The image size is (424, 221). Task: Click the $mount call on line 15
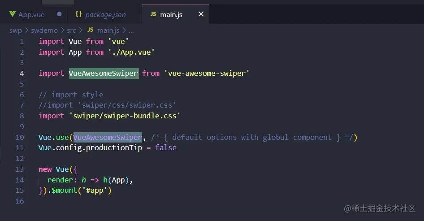[65, 191]
